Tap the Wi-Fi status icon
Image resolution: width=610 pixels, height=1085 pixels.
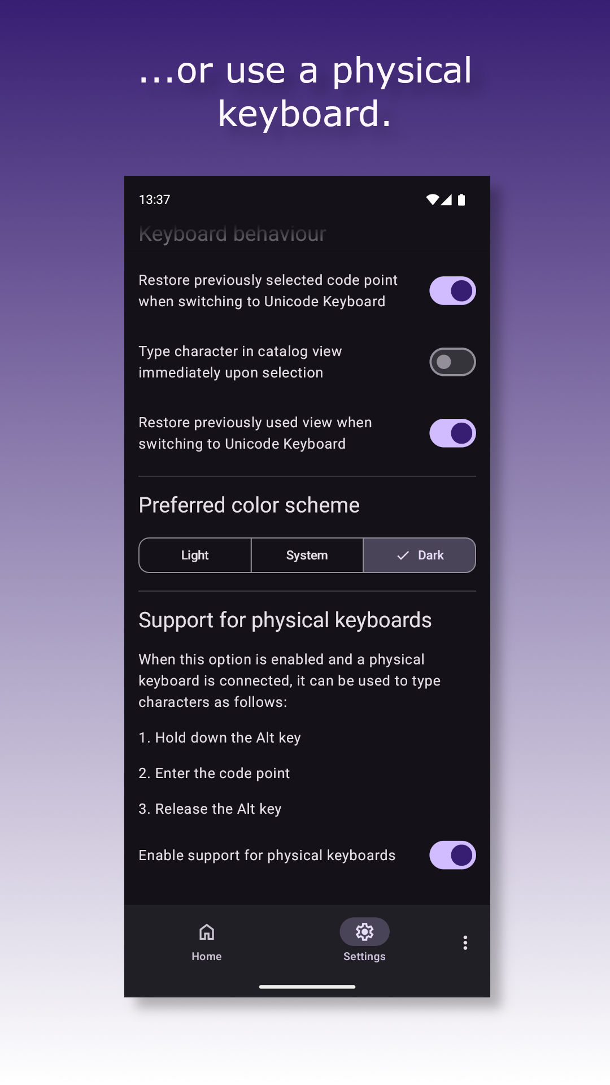tap(433, 199)
